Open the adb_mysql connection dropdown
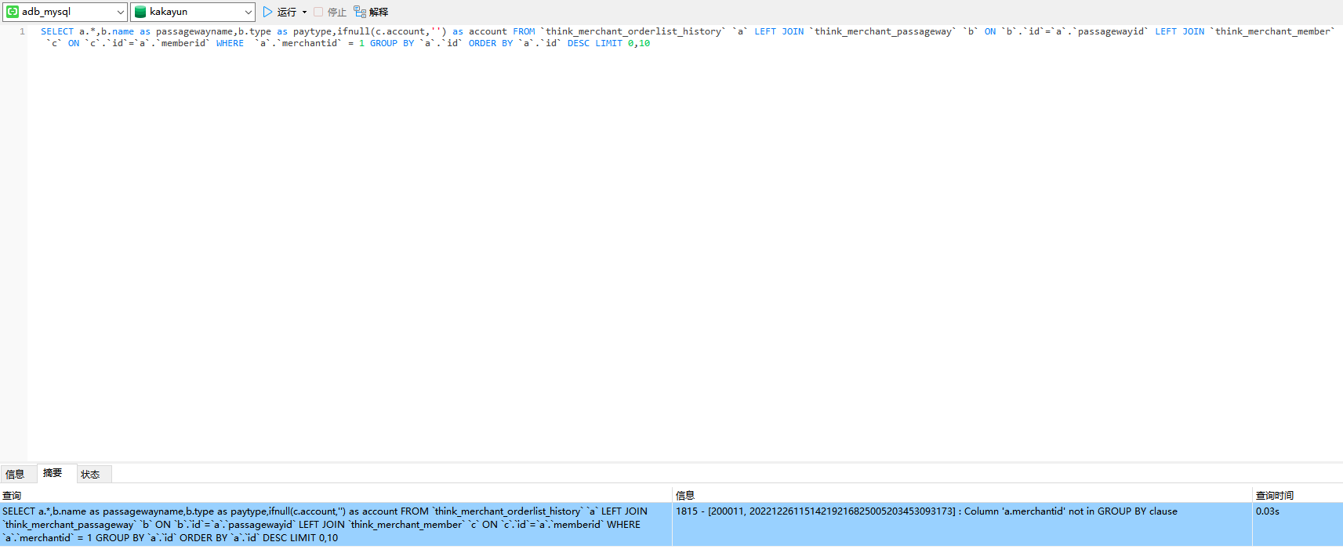 (65, 12)
